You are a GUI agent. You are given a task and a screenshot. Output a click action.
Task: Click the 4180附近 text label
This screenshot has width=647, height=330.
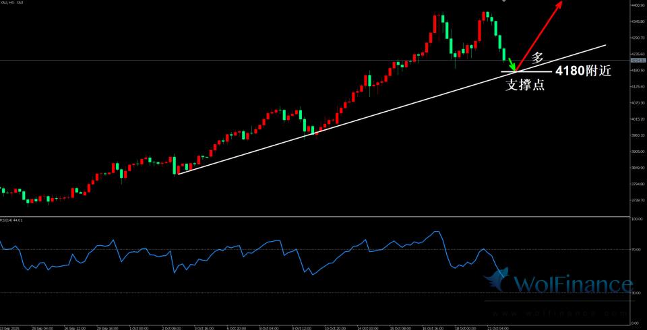pos(583,71)
